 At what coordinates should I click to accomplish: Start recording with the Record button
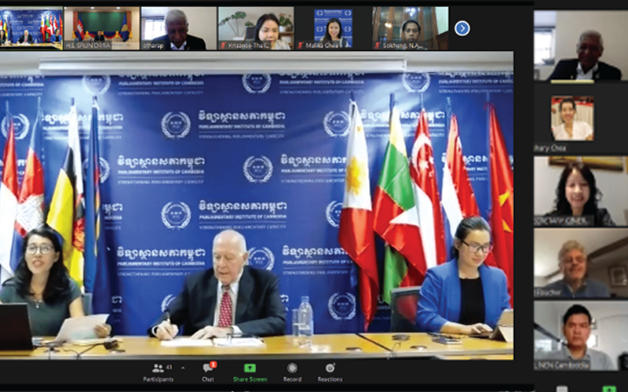(x=292, y=373)
